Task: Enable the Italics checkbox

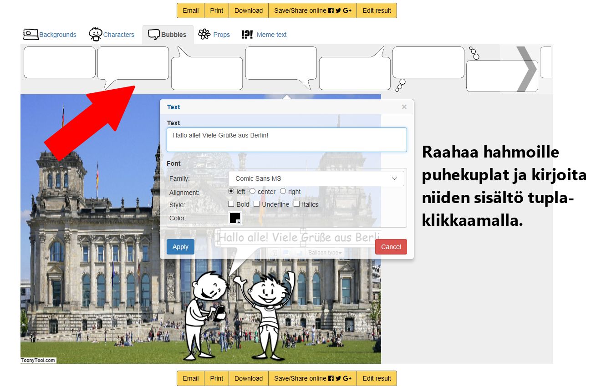Action: (297, 204)
